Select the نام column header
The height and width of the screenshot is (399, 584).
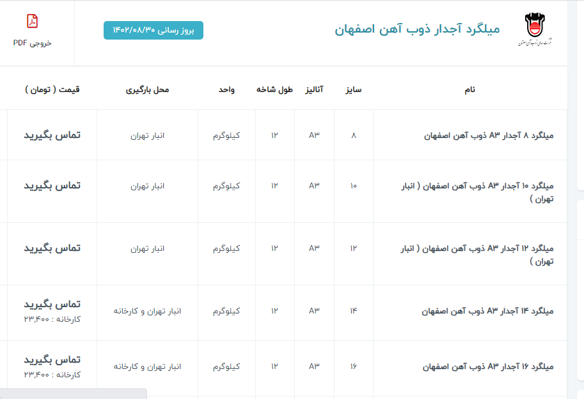tap(470, 89)
